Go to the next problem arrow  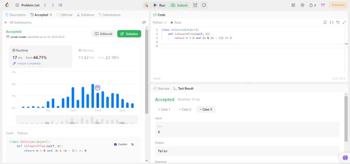click(x=52, y=5)
